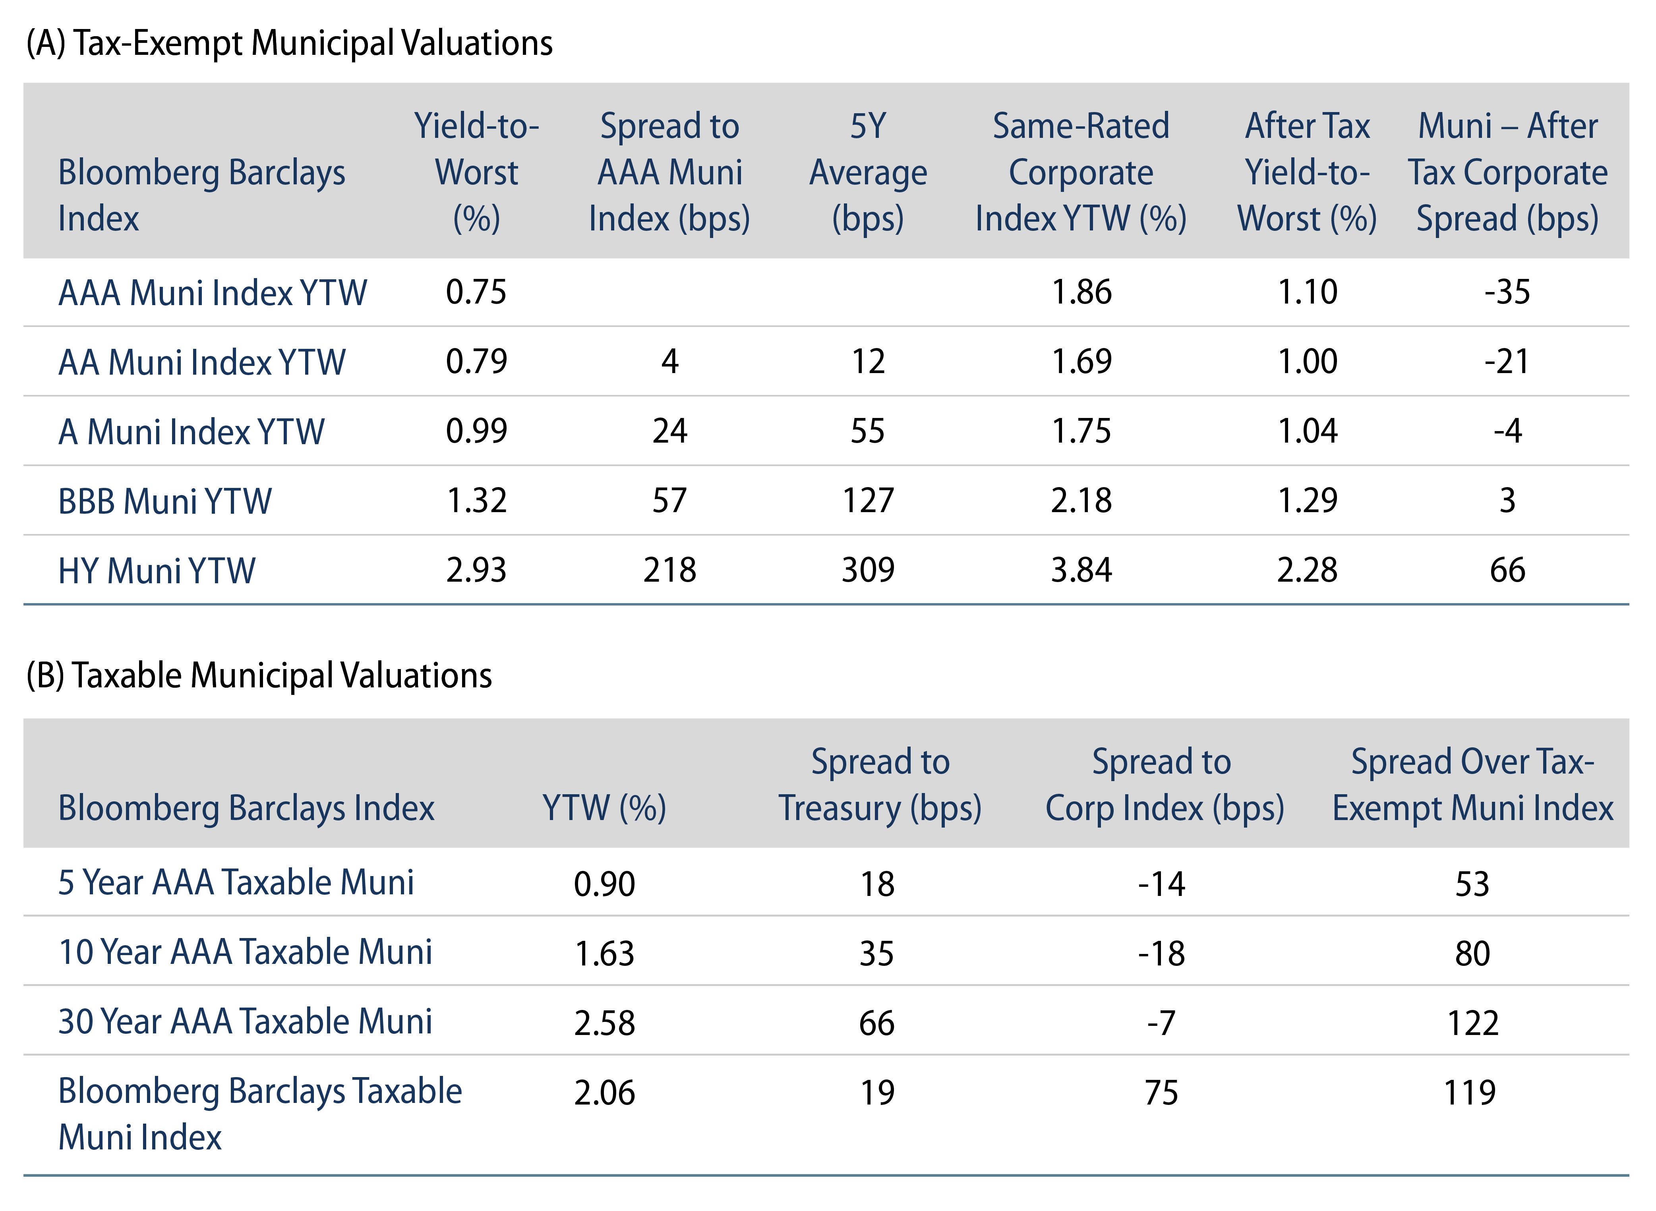This screenshot has height=1211, width=1656.
Task: Click the "5Y Average (bps)" column header
Action: point(868,172)
